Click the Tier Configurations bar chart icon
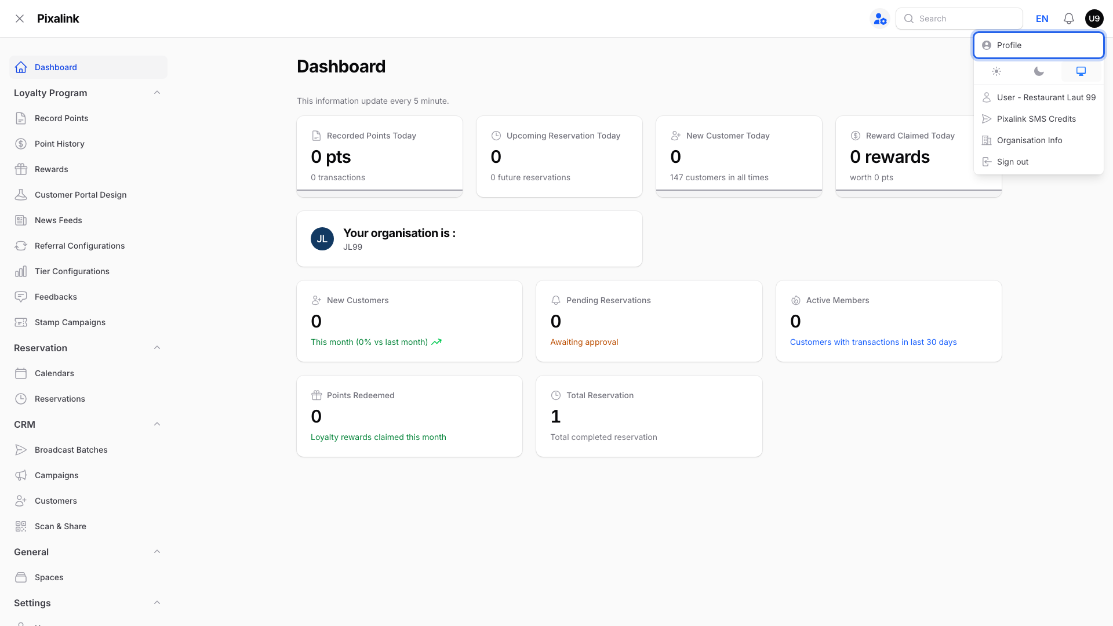This screenshot has height=626, width=1113. (x=21, y=271)
